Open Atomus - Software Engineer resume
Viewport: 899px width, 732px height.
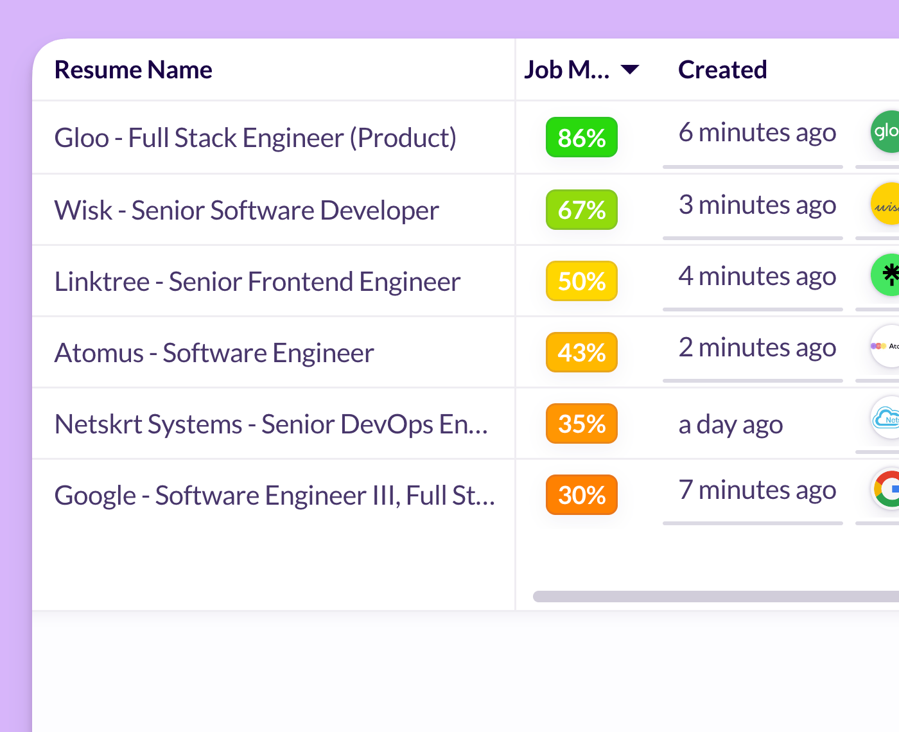[214, 353]
